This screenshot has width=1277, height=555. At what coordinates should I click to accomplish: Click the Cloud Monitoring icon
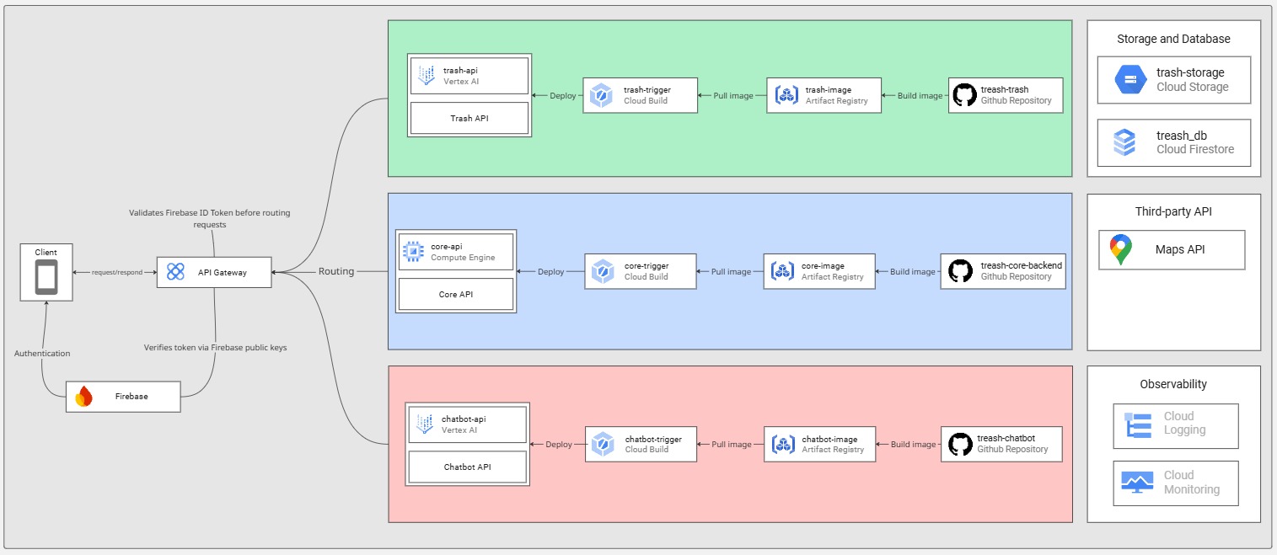pos(1137,483)
